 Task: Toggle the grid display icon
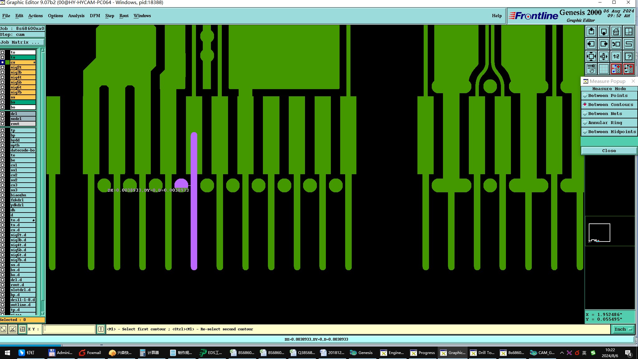click(x=604, y=69)
